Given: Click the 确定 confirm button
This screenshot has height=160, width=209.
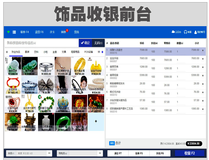Looking at the screenshot, I should (x=85, y=43).
